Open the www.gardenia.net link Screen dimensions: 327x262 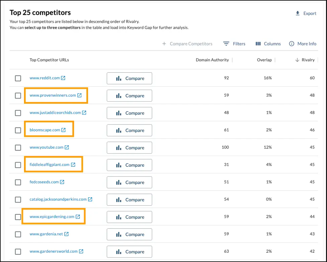click(46, 234)
